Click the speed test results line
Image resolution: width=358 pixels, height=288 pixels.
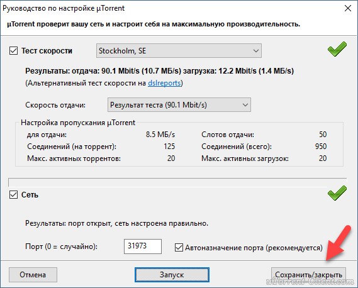click(159, 71)
